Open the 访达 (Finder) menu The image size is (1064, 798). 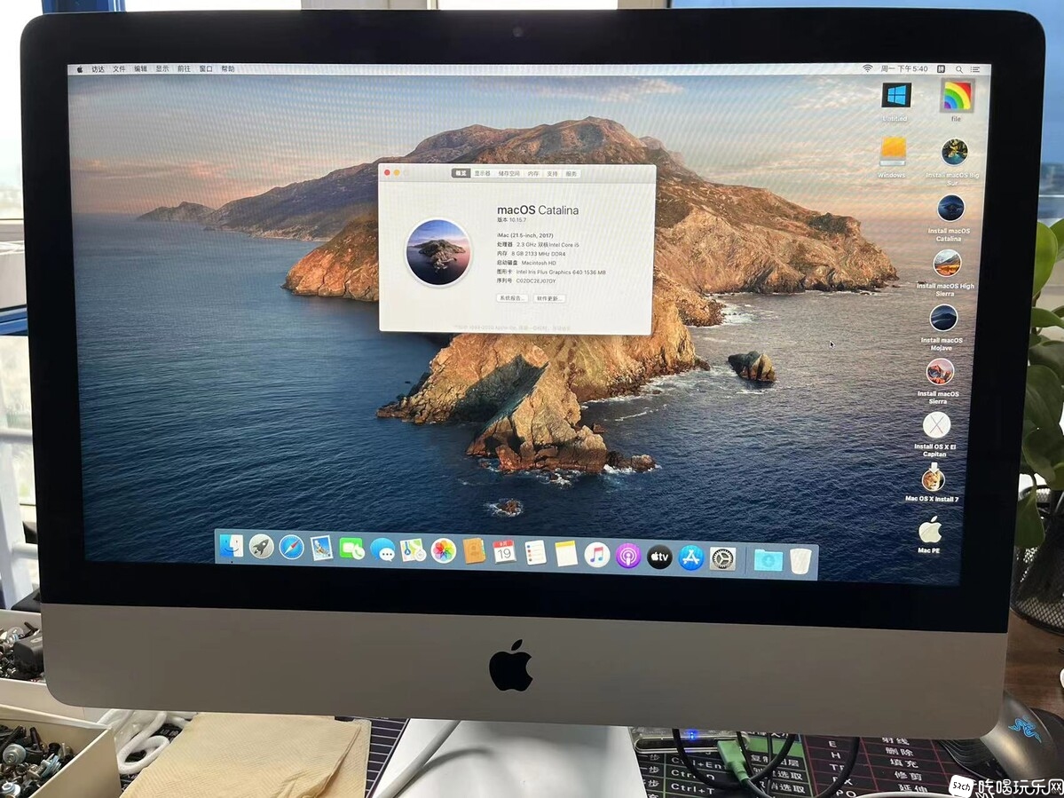pyautogui.click(x=99, y=69)
